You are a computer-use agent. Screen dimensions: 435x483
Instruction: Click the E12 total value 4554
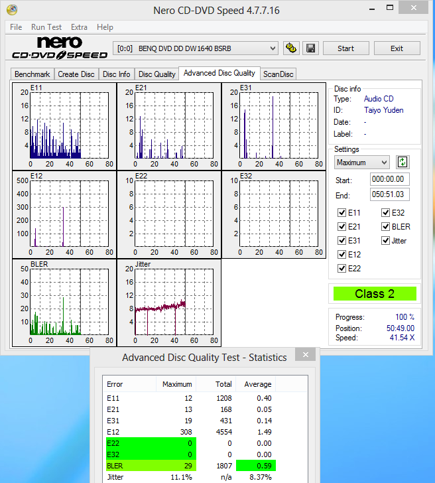tap(224, 432)
